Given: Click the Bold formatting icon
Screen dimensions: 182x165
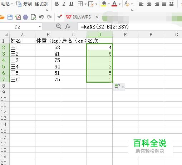Looking at the screenshot, I should click(x=57, y=4).
